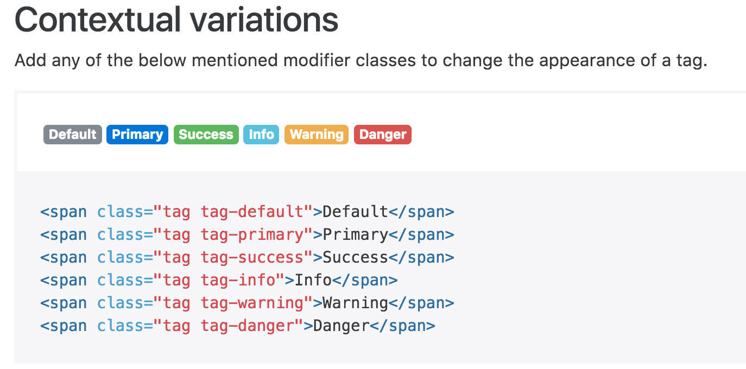Click the closing span tag on the Danger line
The width and height of the screenshot is (746, 369).
click(402, 326)
